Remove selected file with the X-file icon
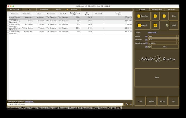This screenshot has width=186, height=118. pyautogui.click(x=164, y=16)
